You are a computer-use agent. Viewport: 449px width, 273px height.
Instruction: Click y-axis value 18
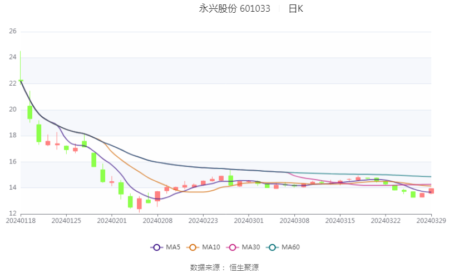(13, 135)
